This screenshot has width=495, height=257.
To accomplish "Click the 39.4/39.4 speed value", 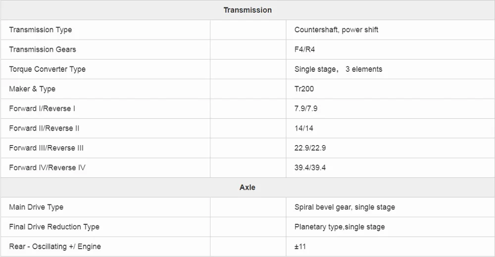I will [x=310, y=168].
